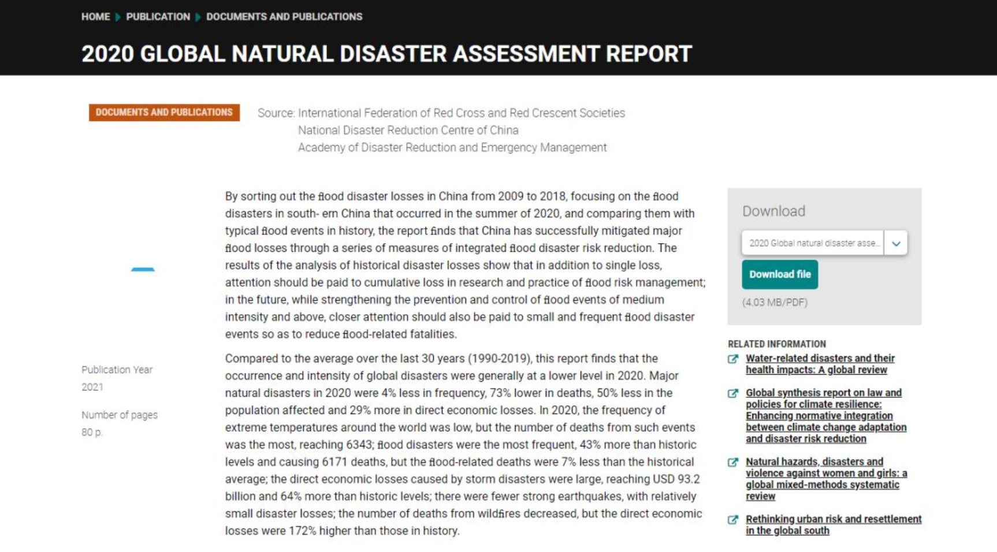
Task: Open DOCUMENTS AND PUBLICATIONS breadcrumb link
Action: coord(284,17)
